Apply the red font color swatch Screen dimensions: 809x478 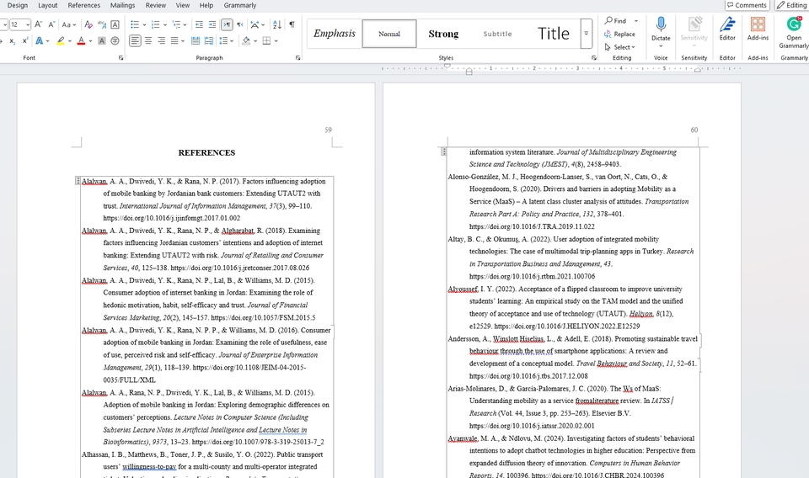point(81,40)
